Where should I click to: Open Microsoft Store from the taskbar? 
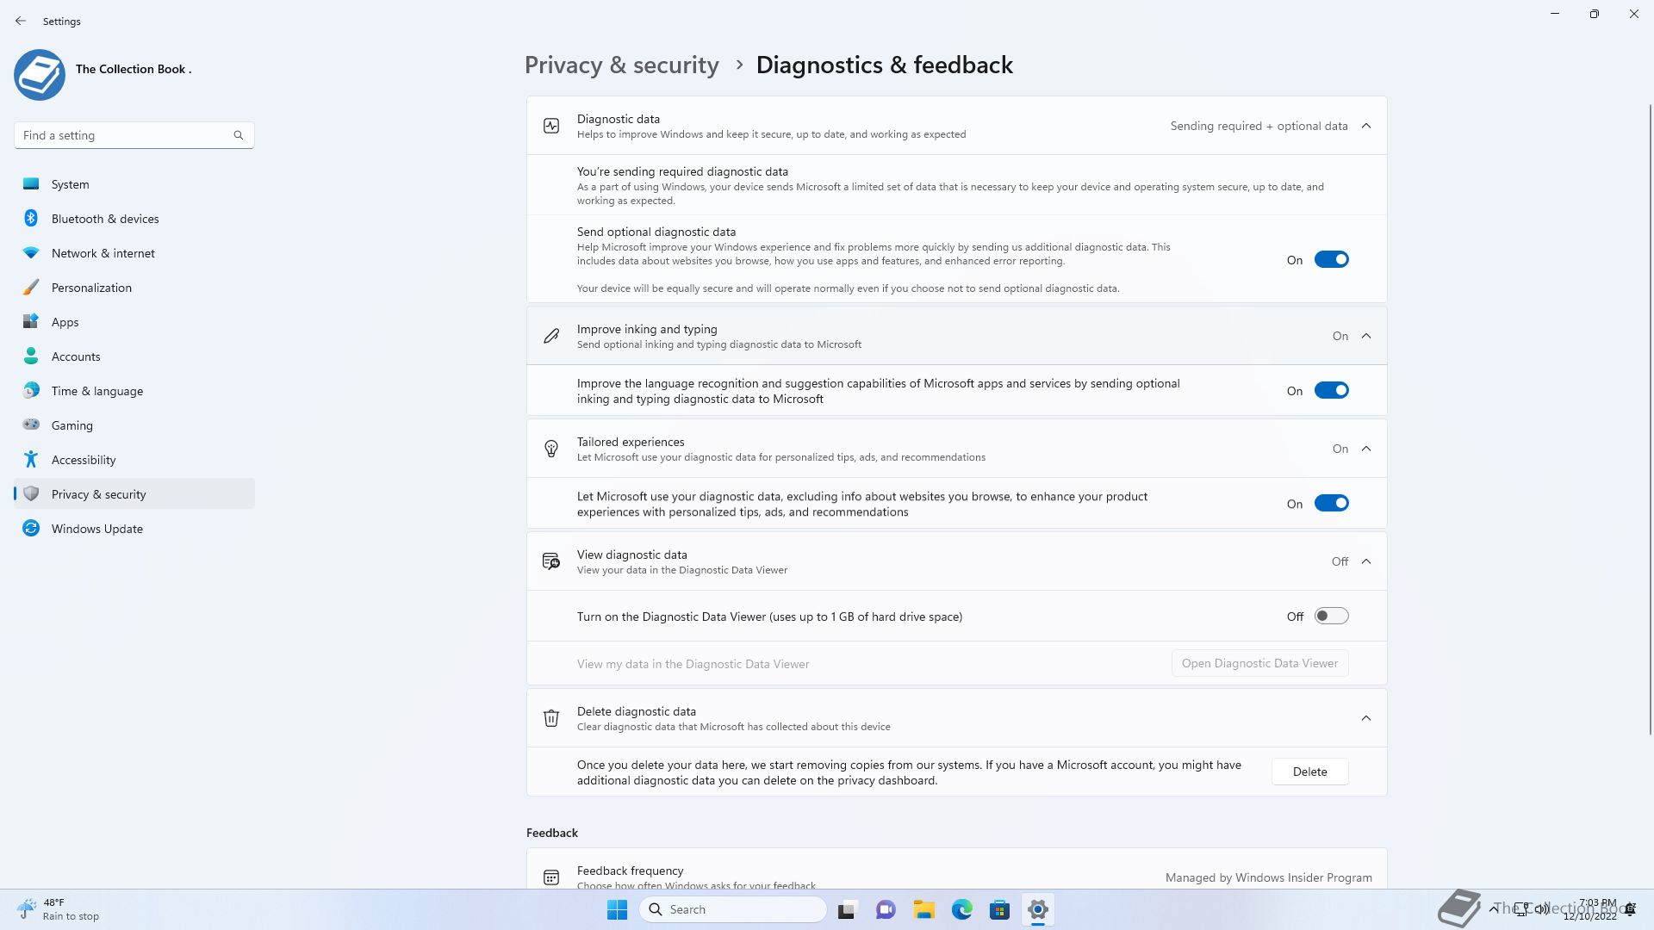click(x=999, y=909)
